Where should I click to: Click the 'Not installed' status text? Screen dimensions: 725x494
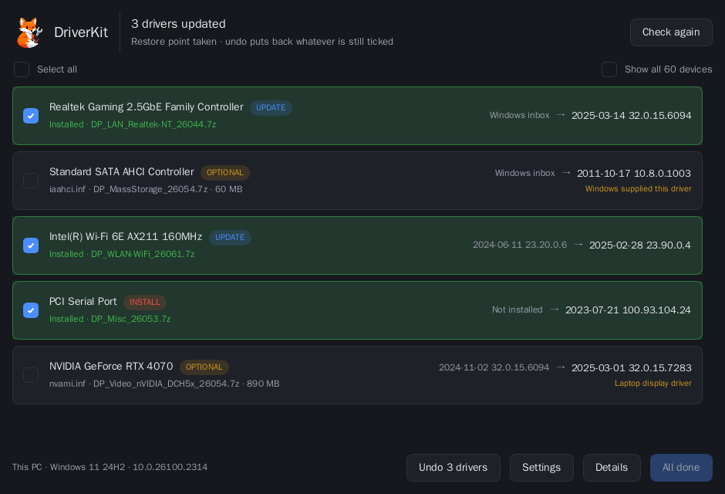pyautogui.click(x=517, y=310)
